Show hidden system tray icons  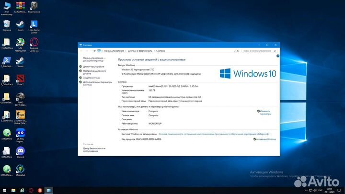306,191
